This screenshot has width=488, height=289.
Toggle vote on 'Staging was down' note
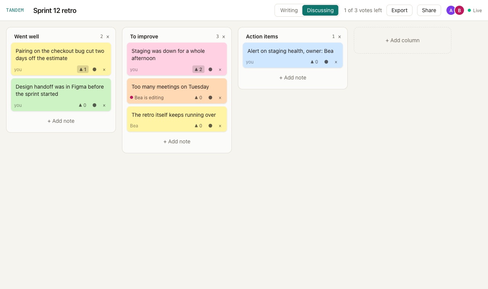point(199,69)
